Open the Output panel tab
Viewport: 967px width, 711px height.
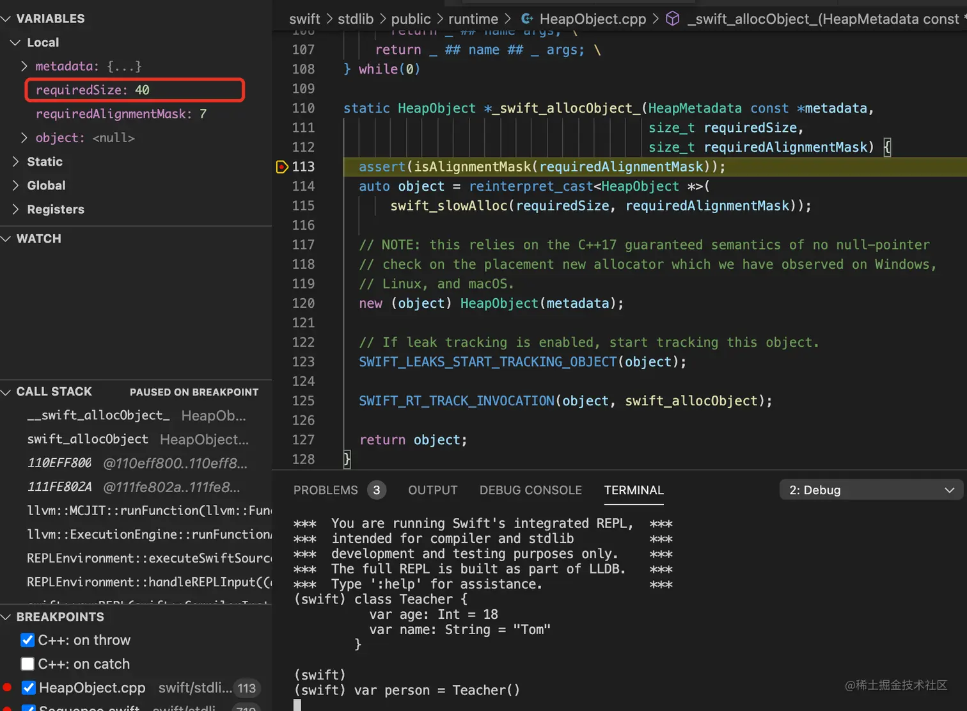[x=432, y=490]
